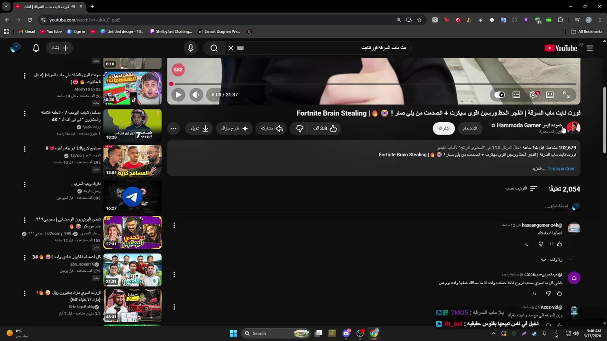Open options for دارك ويب العرب video
The width and height of the screenshot is (607, 341).
click(25, 184)
